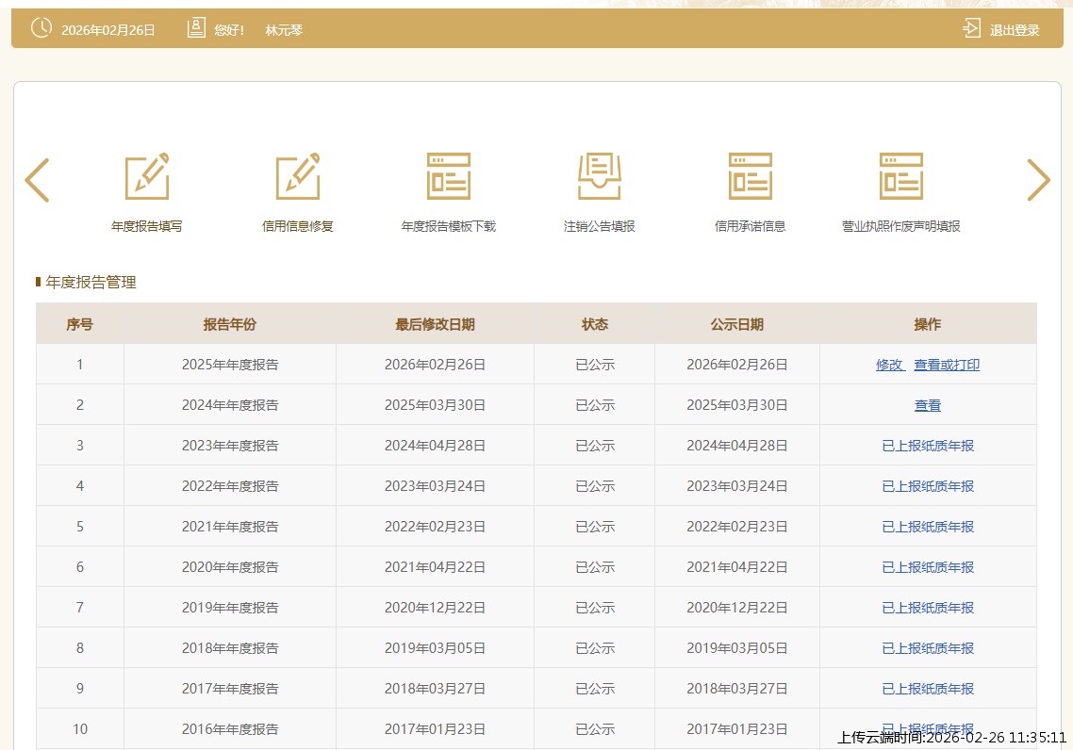Click the 信用承诺信息 text label
The height and width of the screenshot is (750, 1073).
coord(751,226)
